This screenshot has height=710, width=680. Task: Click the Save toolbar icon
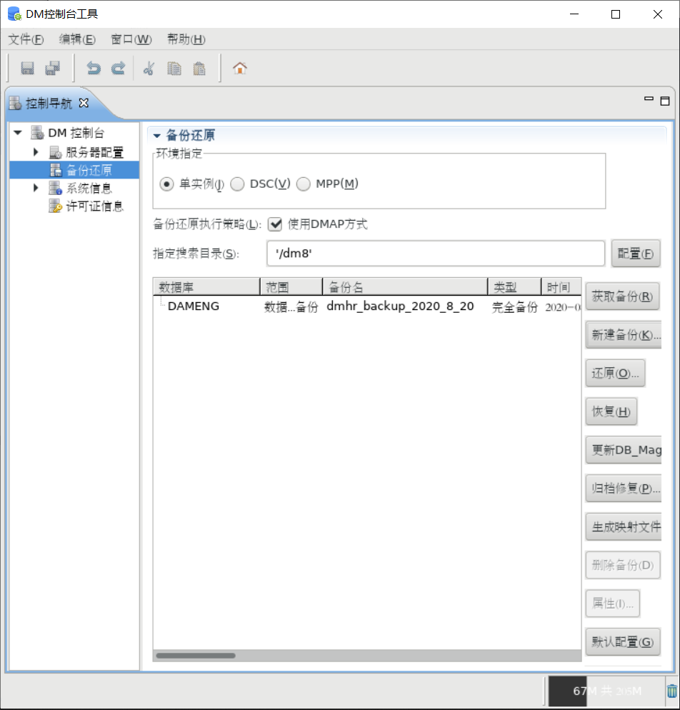pyautogui.click(x=28, y=69)
